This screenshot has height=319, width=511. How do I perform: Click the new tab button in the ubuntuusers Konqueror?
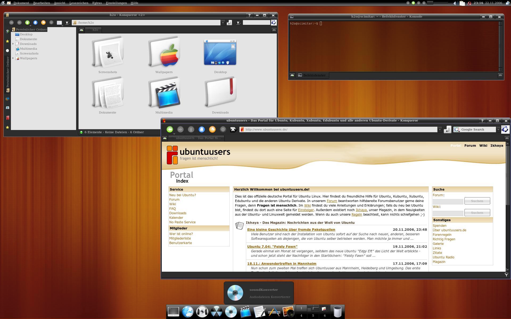(165, 138)
